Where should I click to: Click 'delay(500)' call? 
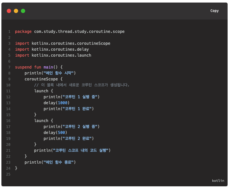55,133
